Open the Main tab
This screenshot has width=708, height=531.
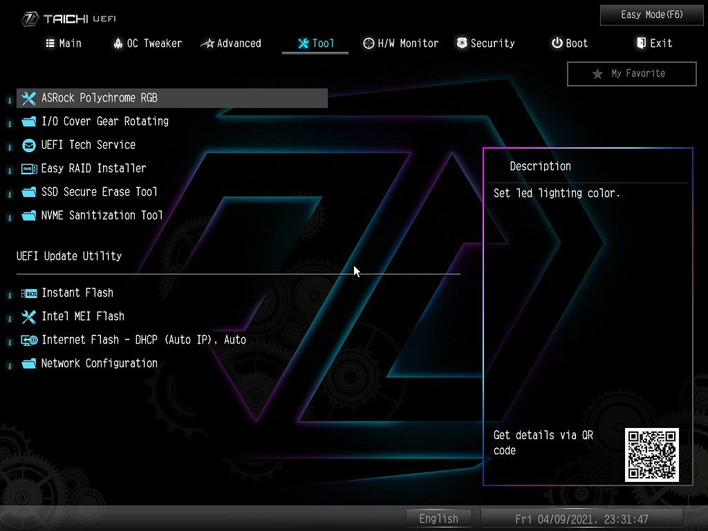[64, 43]
